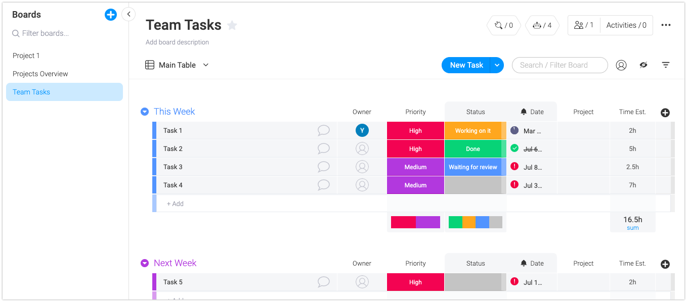The image size is (687, 302).
Task: Click Task 2 green Done status
Action: 473,149
